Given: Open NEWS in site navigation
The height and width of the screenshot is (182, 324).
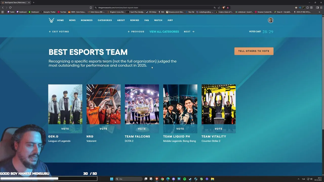Looking at the screenshot, I should coord(72,20).
